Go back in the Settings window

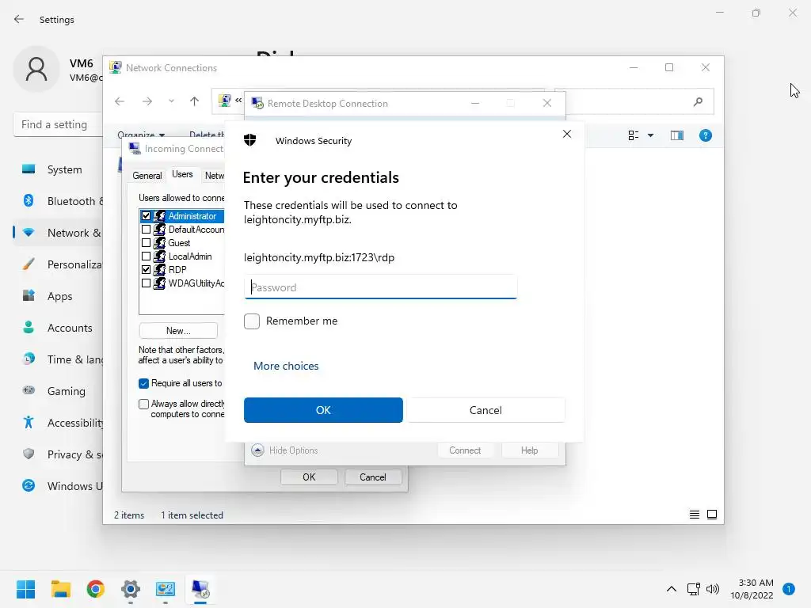click(19, 19)
